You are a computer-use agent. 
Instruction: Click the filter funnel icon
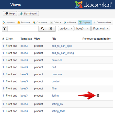click(5, 29)
